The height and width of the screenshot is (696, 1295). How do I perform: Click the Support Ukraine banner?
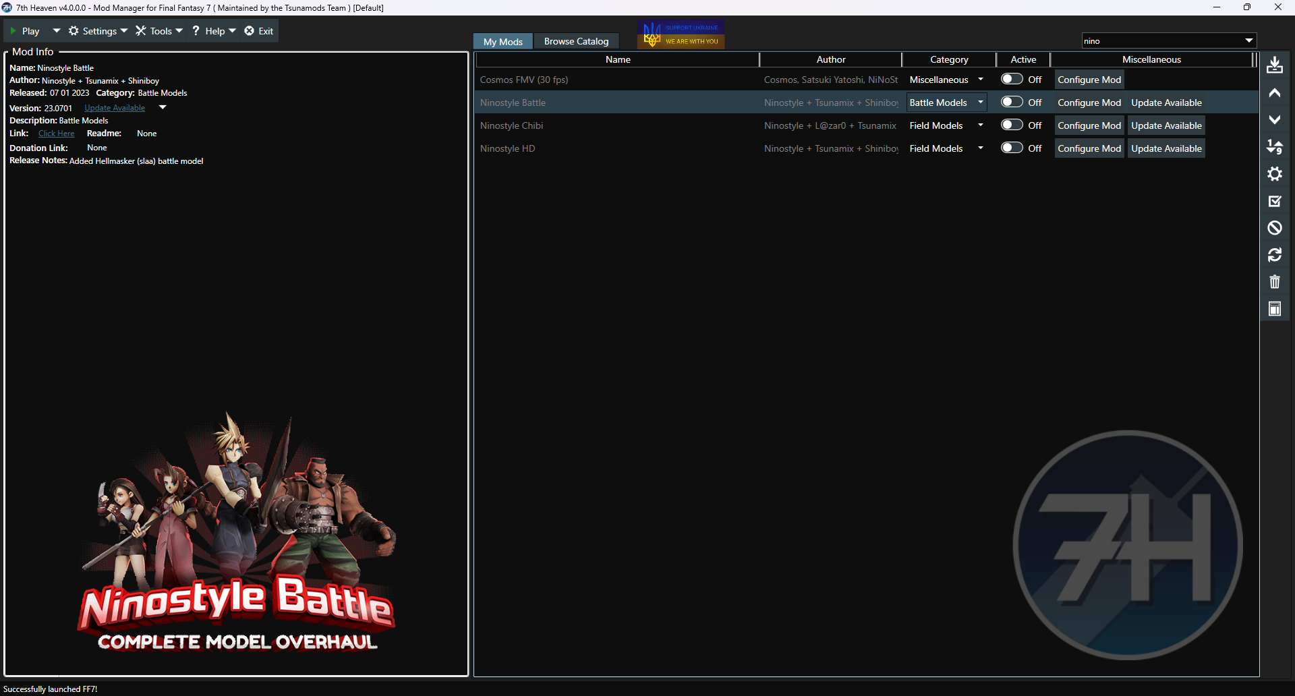click(x=681, y=34)
